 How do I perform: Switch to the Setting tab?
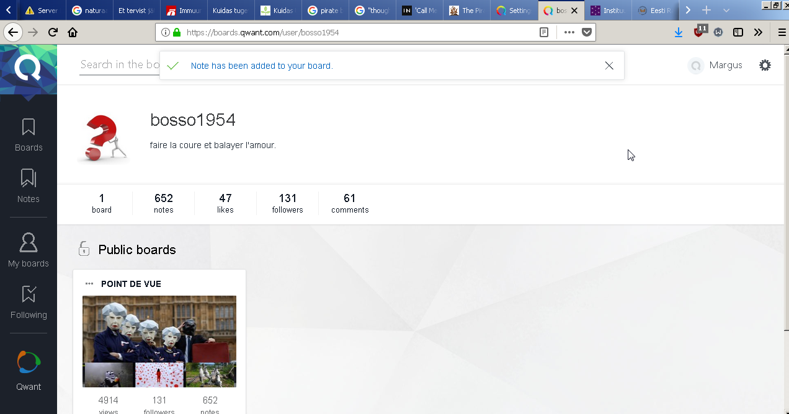point(514,11)
